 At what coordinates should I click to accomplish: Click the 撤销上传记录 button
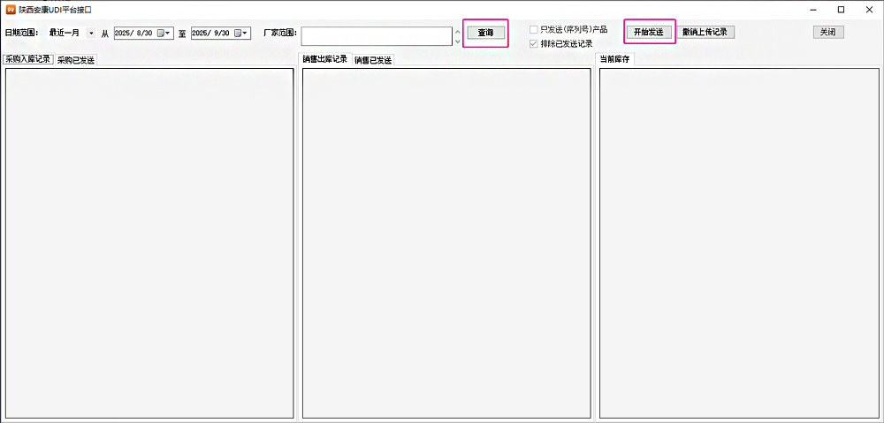(705, 32)
